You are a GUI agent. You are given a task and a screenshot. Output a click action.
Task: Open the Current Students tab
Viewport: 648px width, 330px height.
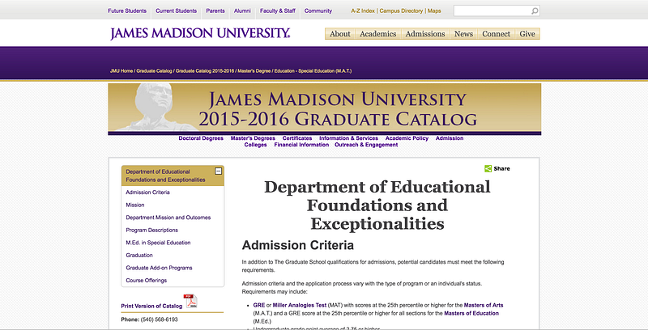point(176,11)
